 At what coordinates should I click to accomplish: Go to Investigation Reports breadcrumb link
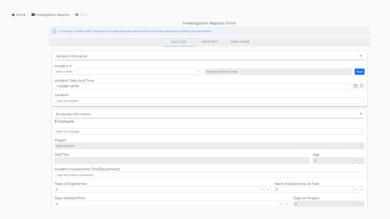[53, 15]
